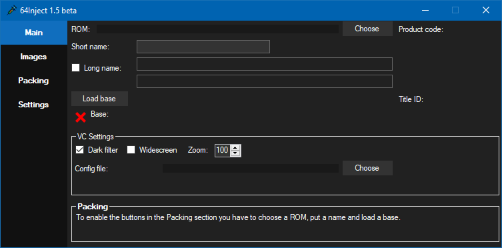Click inside the Zoom number field
The width and height of the screenshot is (502, 248).
(223, 150)
